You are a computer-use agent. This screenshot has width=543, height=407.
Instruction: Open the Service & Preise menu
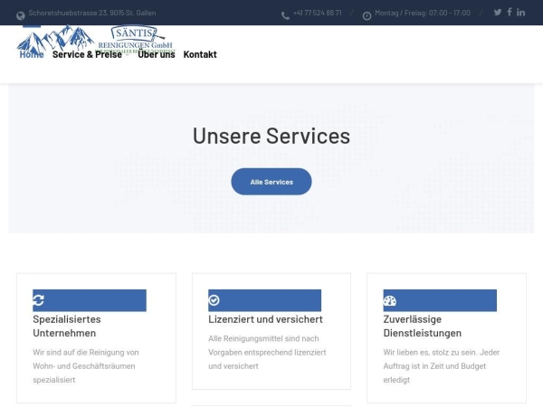tap(87, 54)
